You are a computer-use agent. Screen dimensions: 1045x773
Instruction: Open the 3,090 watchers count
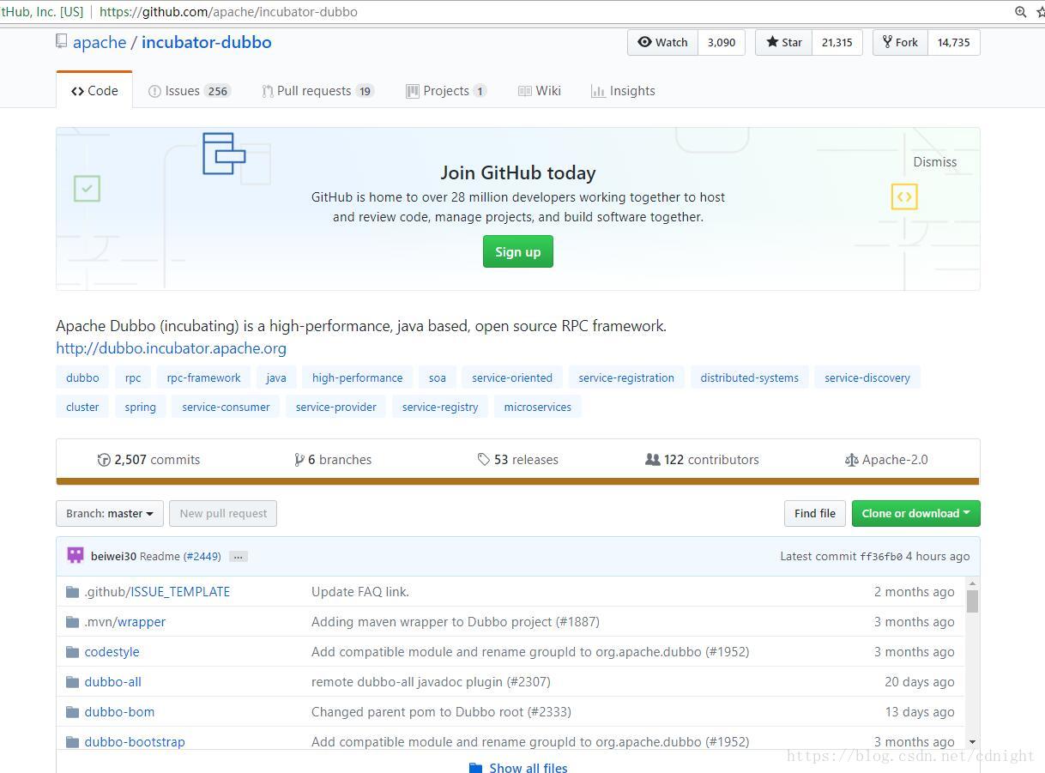(x=721, y=42)
